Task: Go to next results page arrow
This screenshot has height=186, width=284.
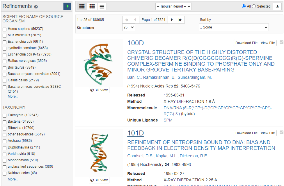Action: [172, 20]
